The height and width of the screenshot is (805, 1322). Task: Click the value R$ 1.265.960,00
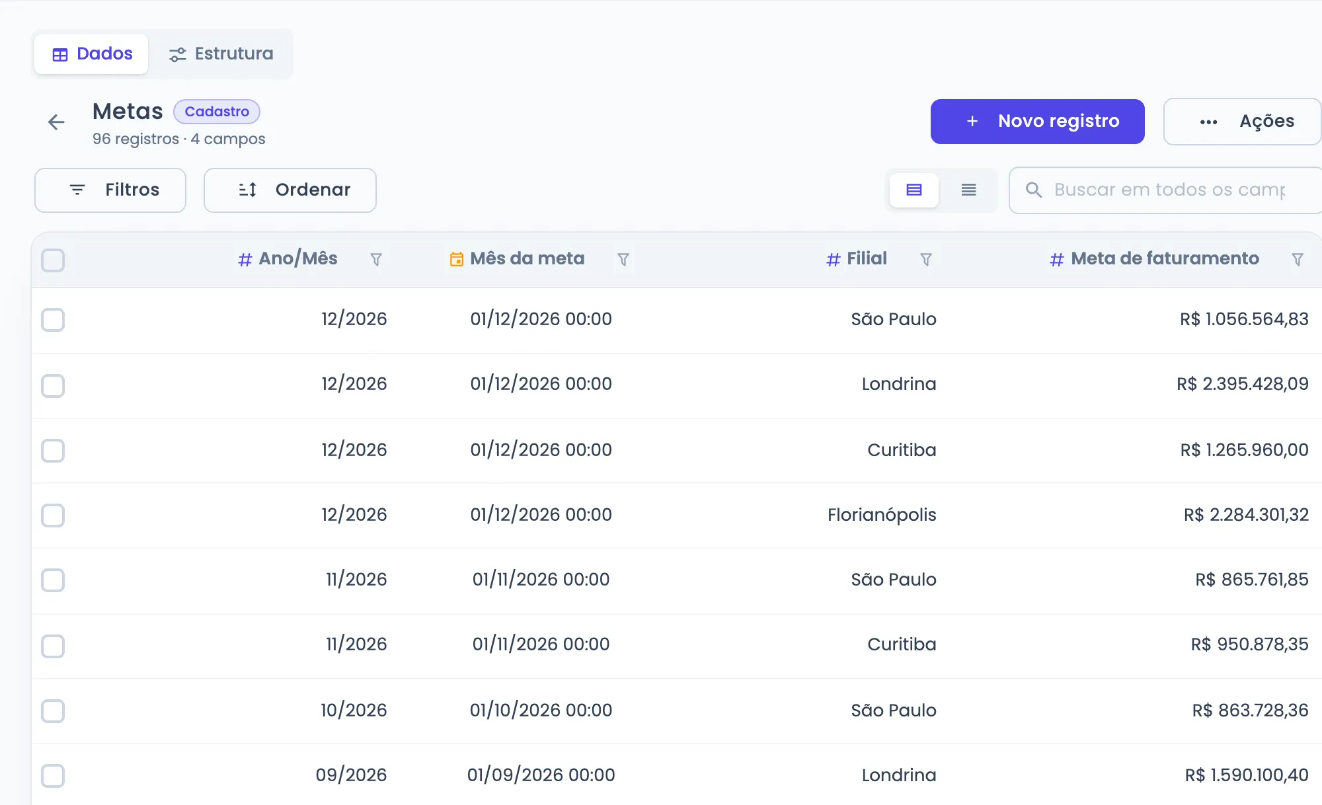coord(1245,450)
